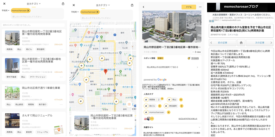Tap the 情報編集 edit pencil icon

[189, 58]
